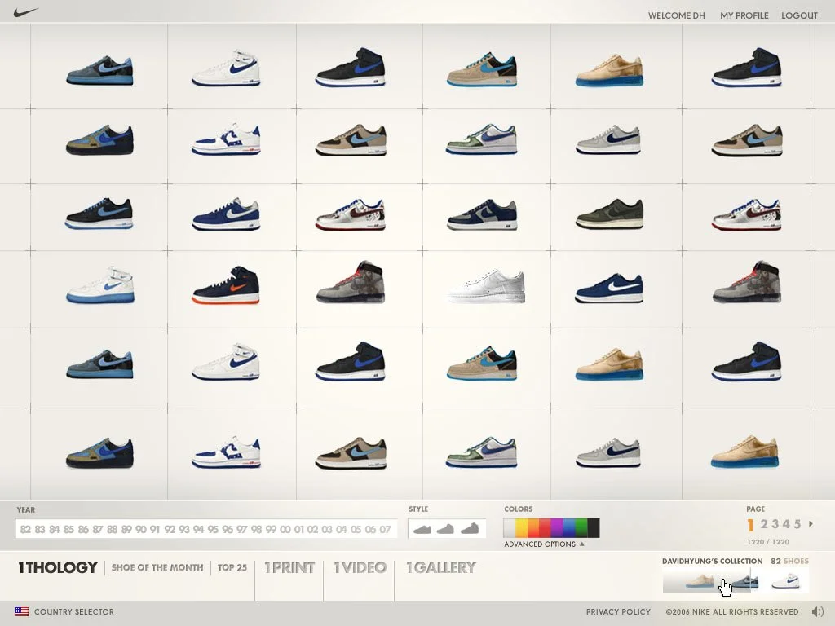Filter shoes by year 00
The image size is (835, 626).
click(x=285, y=530)
